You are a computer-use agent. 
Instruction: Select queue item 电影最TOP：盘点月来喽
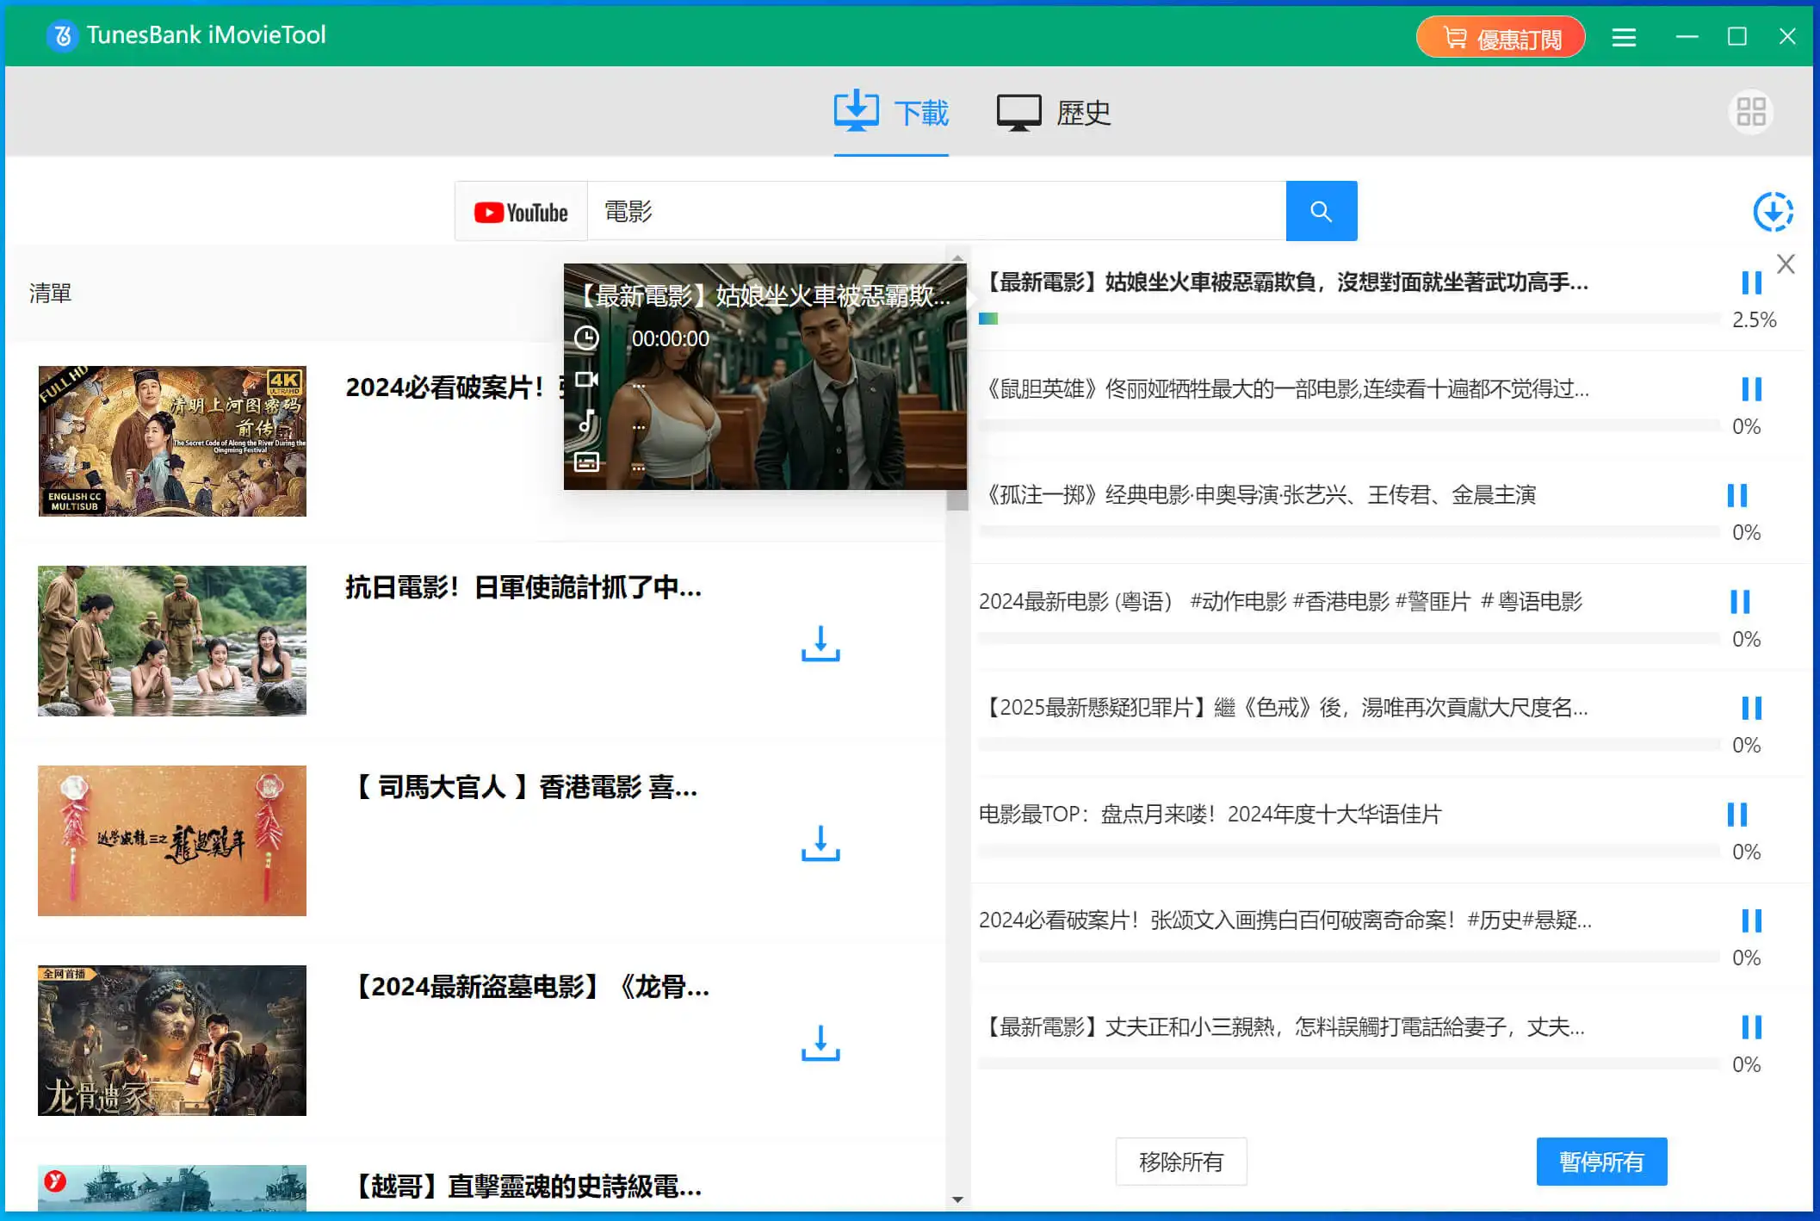tap(1210, 814)
